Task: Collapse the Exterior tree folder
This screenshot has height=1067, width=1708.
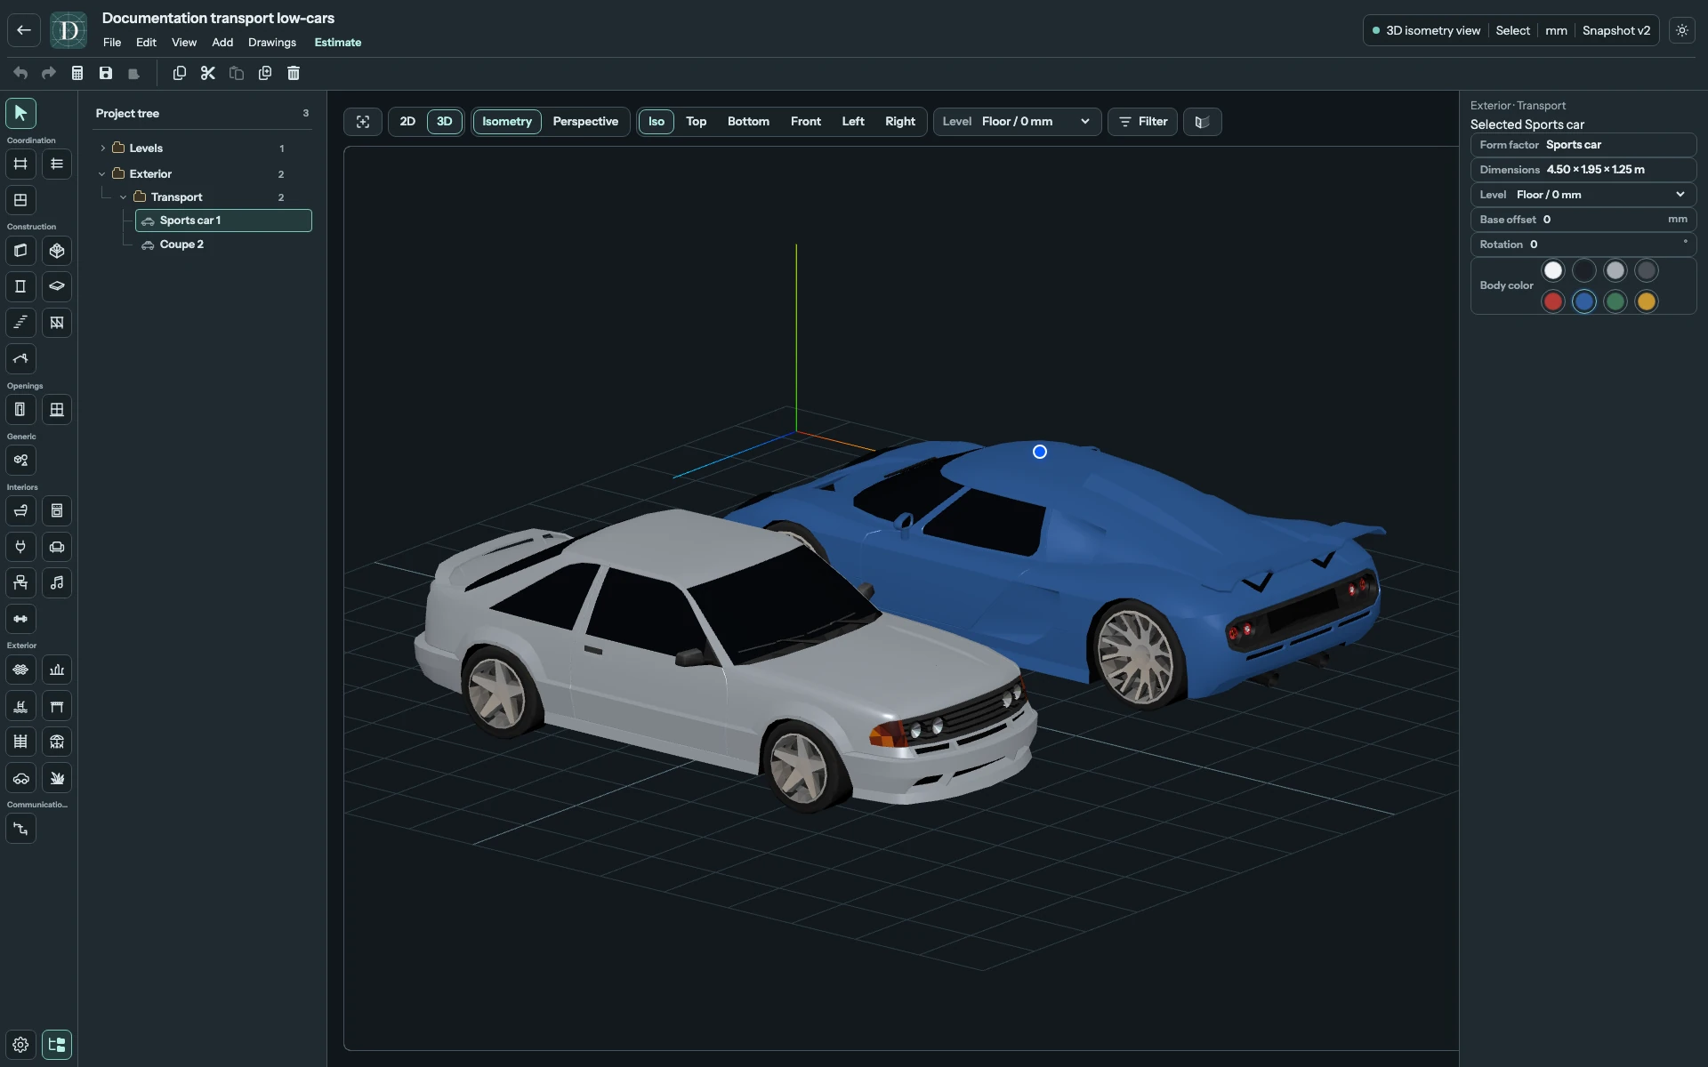Action: coord(103,174)
